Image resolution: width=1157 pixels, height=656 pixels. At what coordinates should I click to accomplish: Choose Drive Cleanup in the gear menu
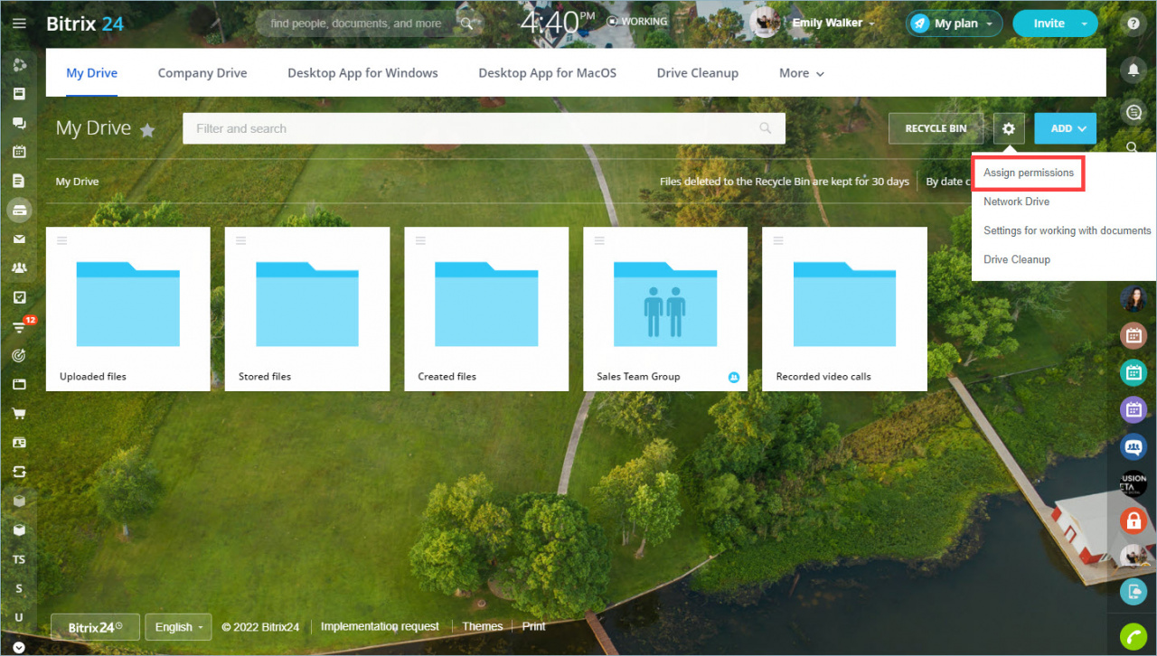tap(1017, 259)
